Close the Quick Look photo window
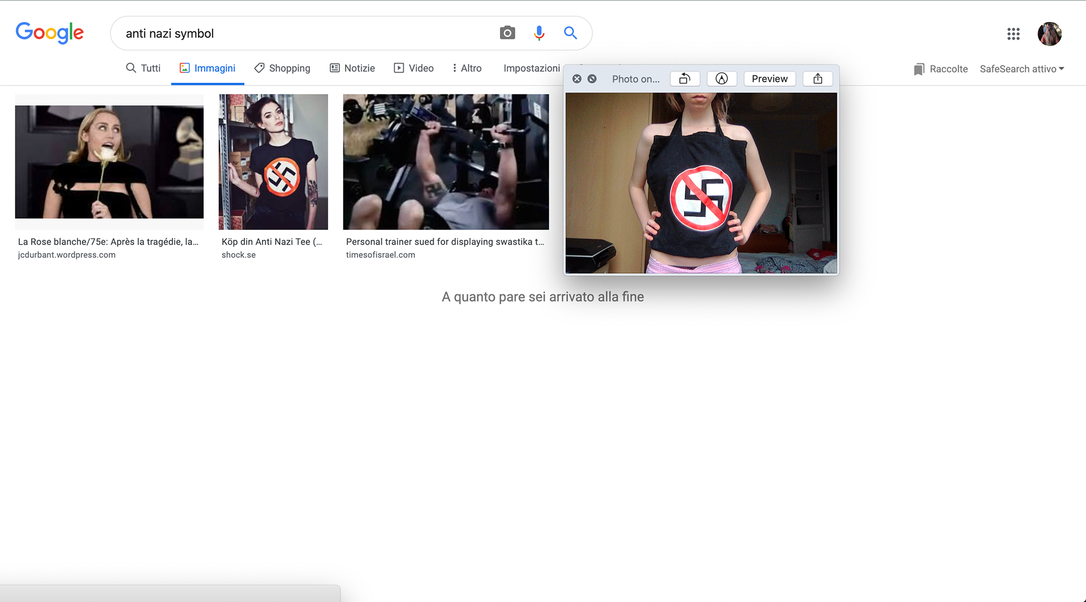The width and height of the screenshot is (1086, 602). point(576,79)
